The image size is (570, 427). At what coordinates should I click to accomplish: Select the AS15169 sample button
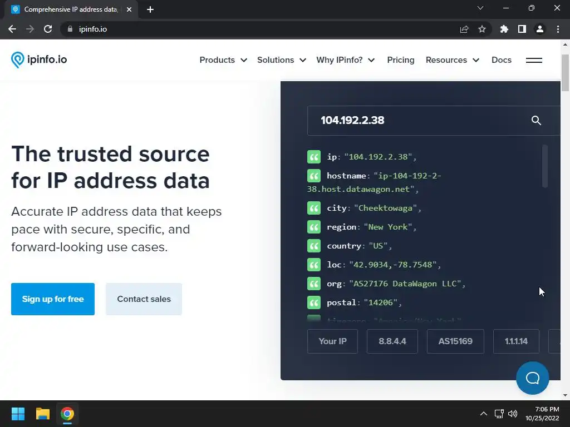tap(455, 341)
